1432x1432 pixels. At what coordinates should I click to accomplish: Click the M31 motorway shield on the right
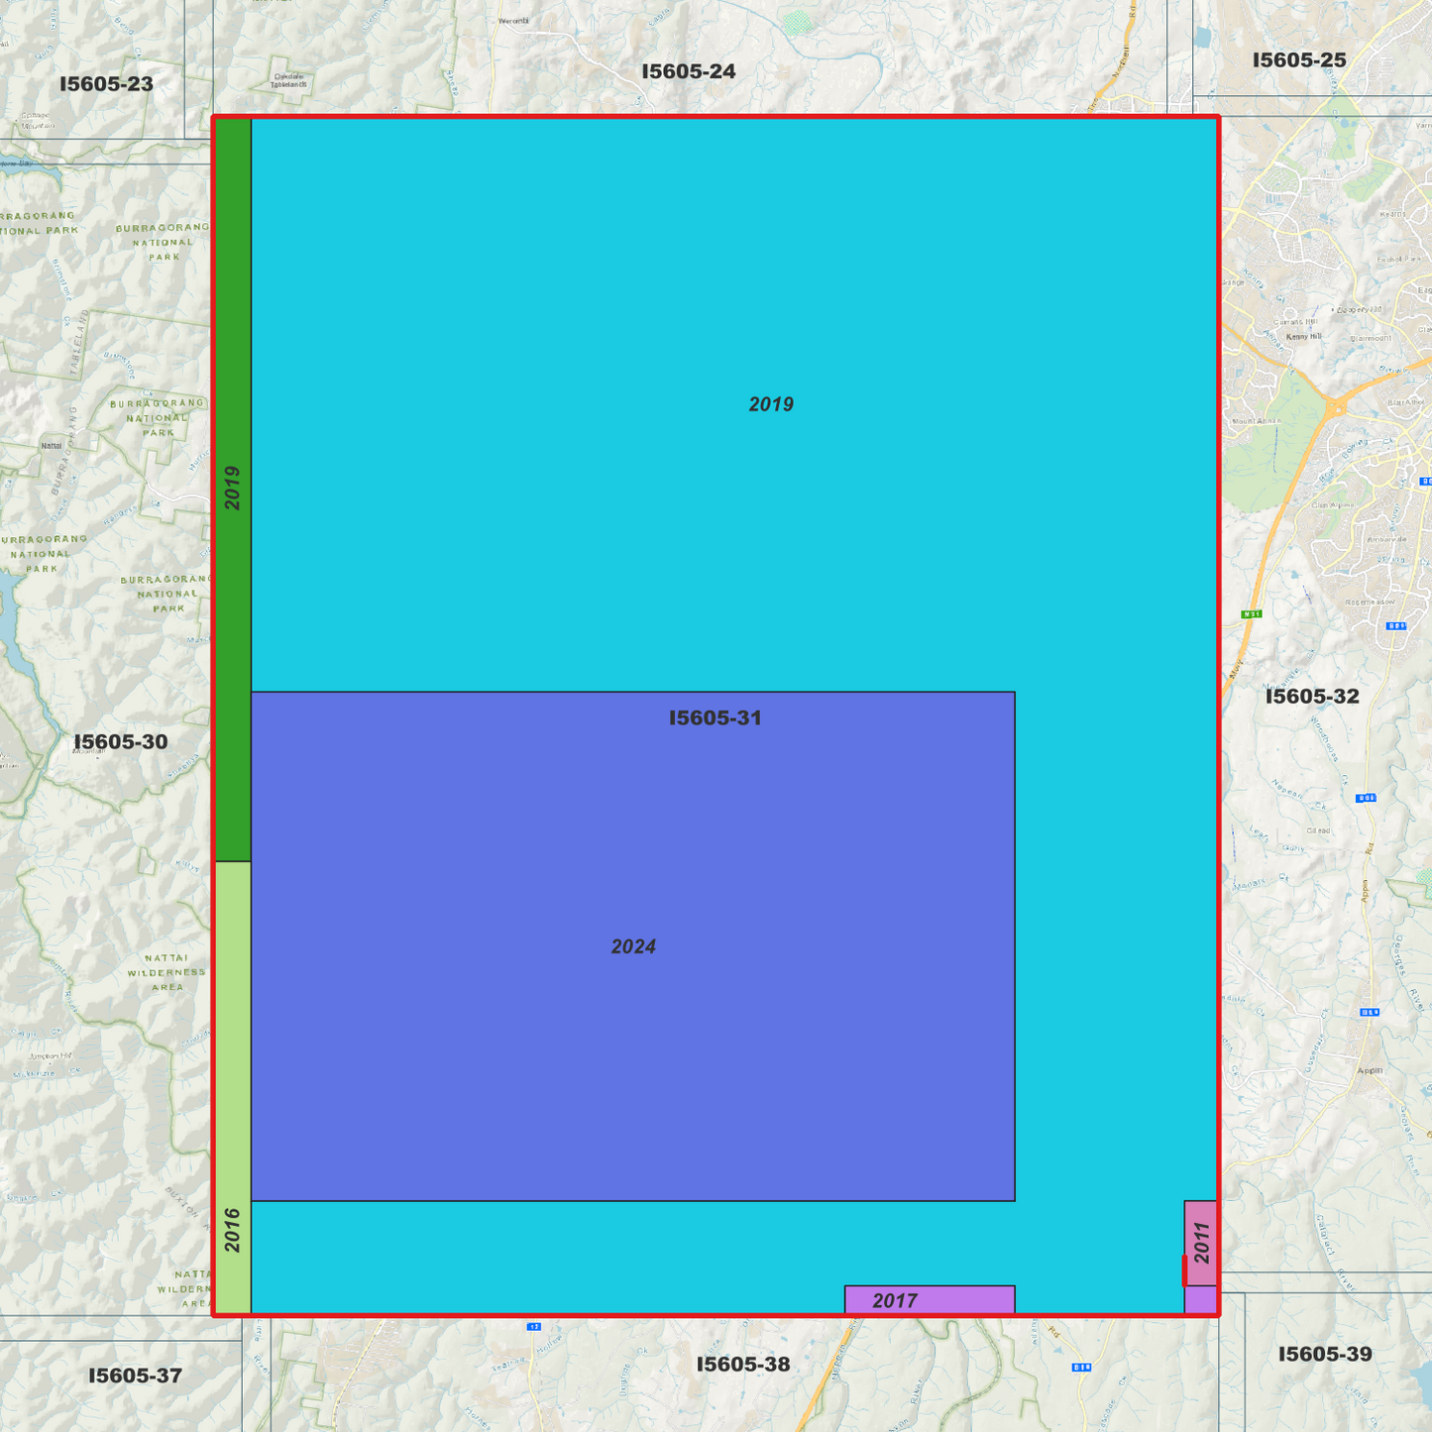point(1251,613)
